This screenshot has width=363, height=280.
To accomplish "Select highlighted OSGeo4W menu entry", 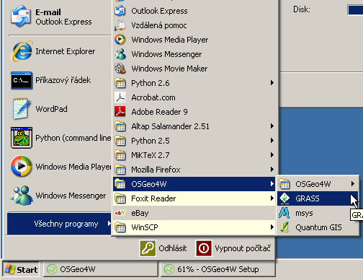I will pos(194,184).
